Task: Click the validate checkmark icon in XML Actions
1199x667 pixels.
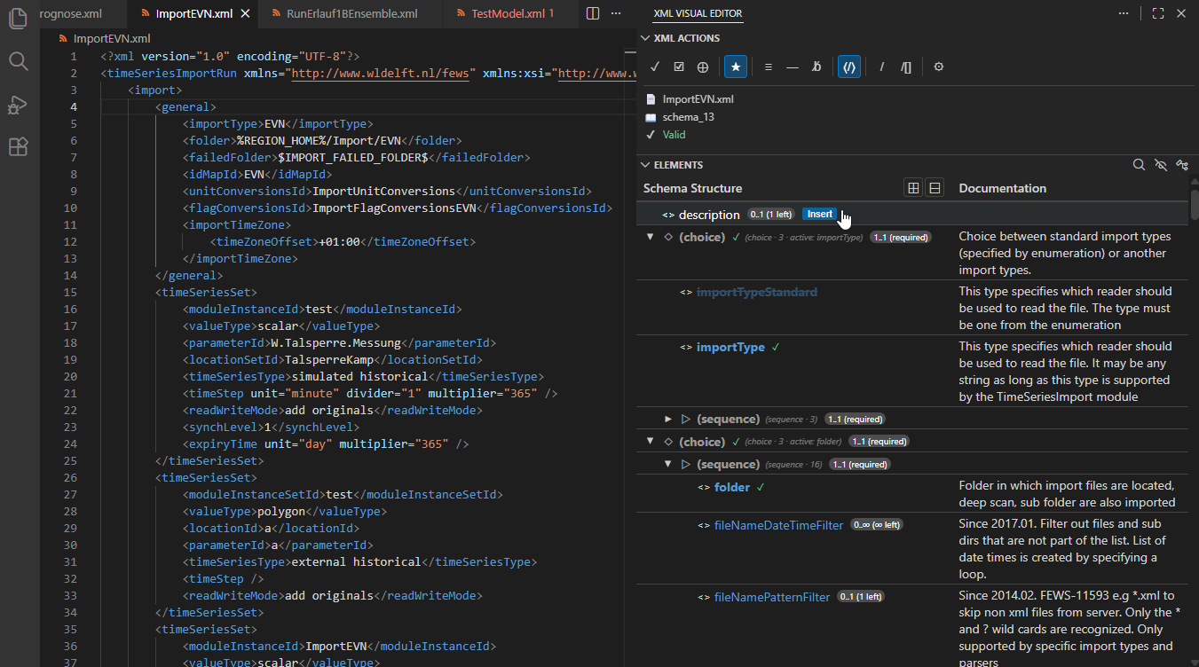Action: pyautogui.click(x=655, y=67)
